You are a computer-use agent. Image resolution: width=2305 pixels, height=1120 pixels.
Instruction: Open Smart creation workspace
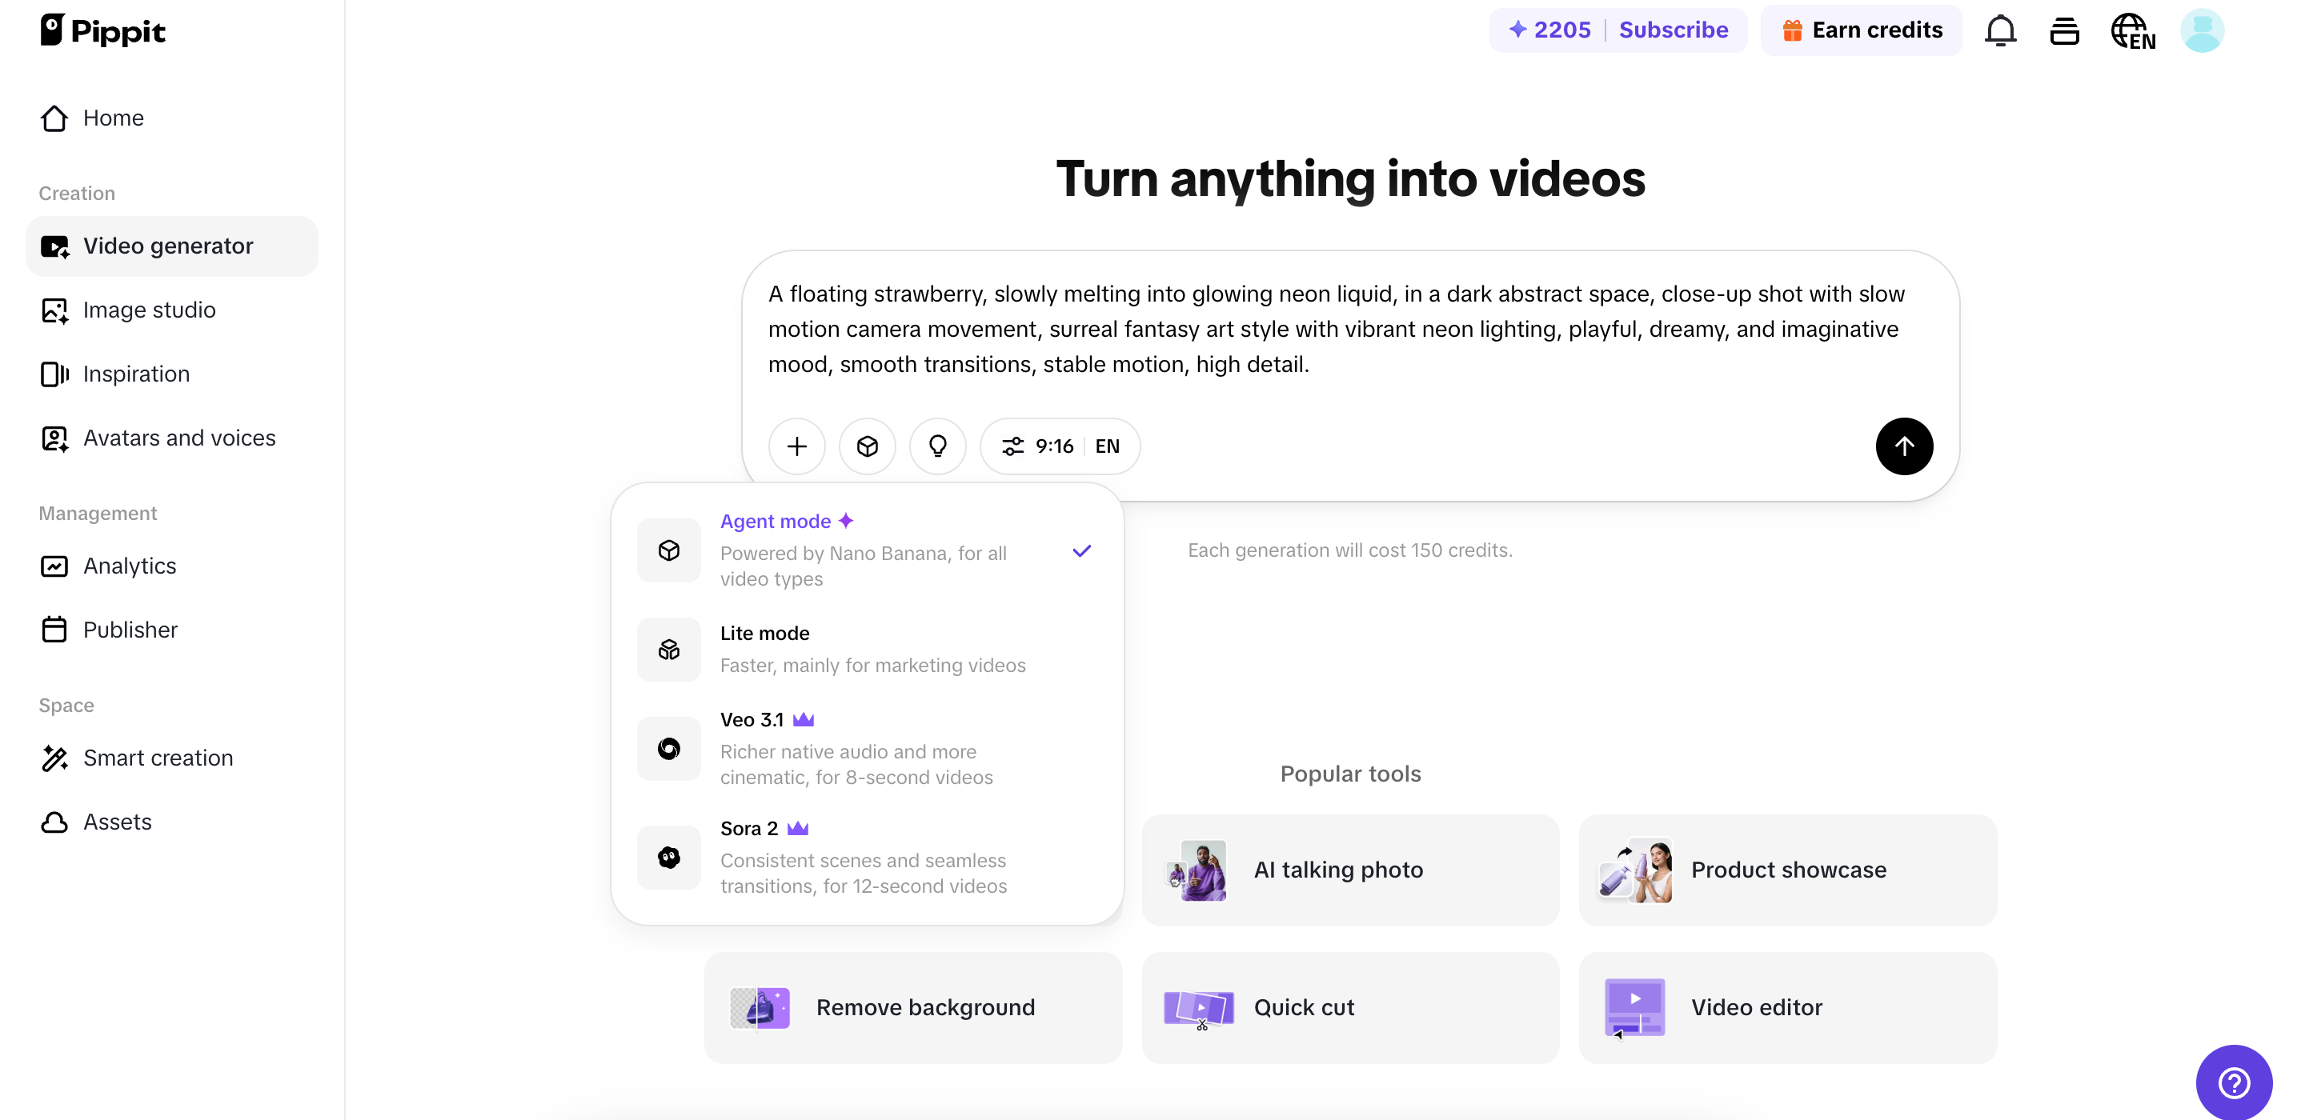(158, 758)
